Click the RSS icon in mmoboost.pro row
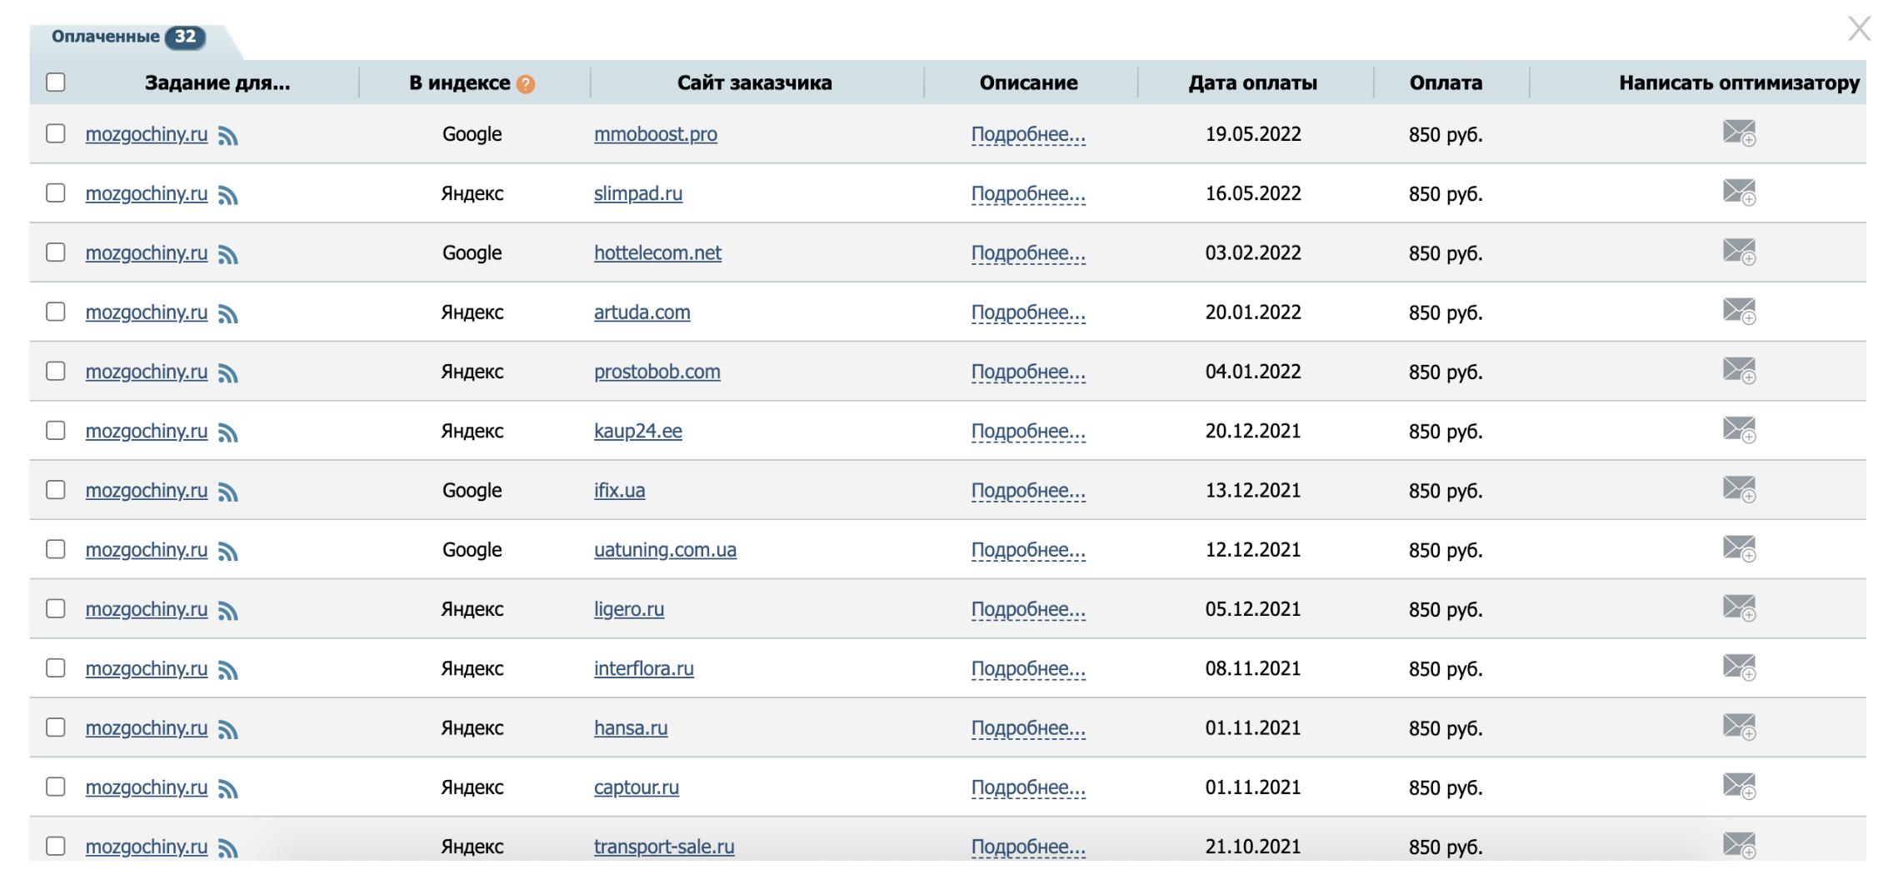The width and height of the screenshot is (1883, 890). (x=227, y=136)
